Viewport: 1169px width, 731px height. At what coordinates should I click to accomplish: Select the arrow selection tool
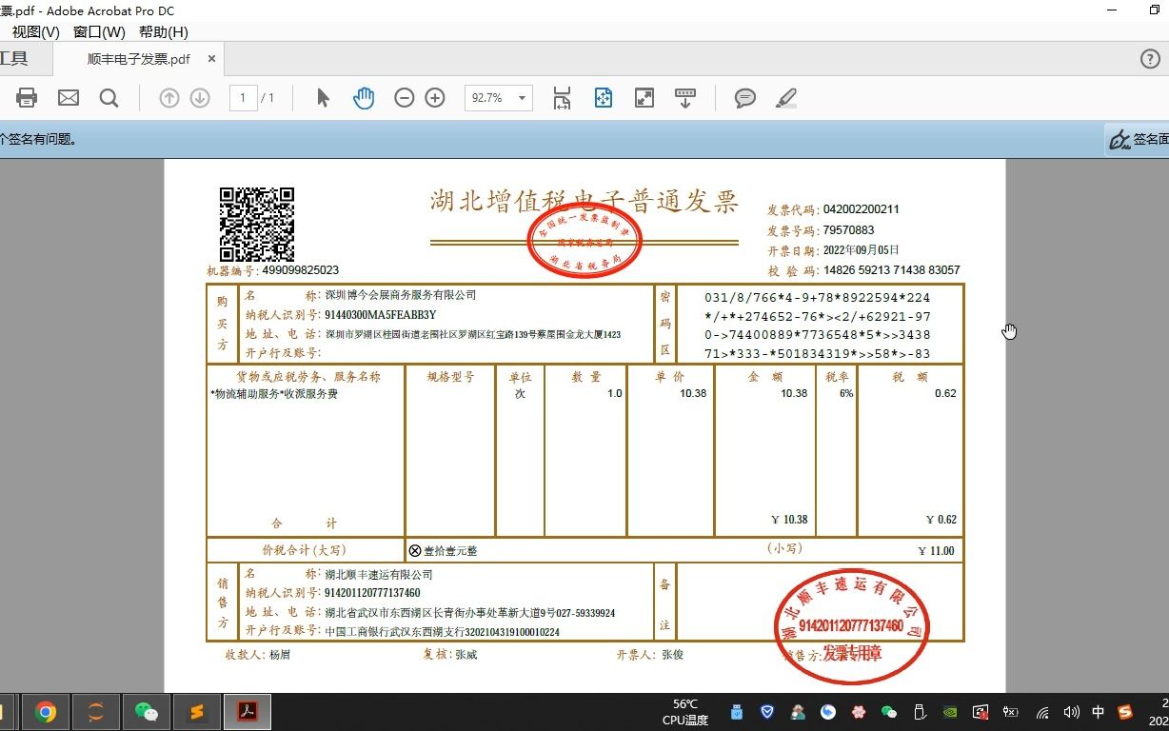(x=323, y=97)
